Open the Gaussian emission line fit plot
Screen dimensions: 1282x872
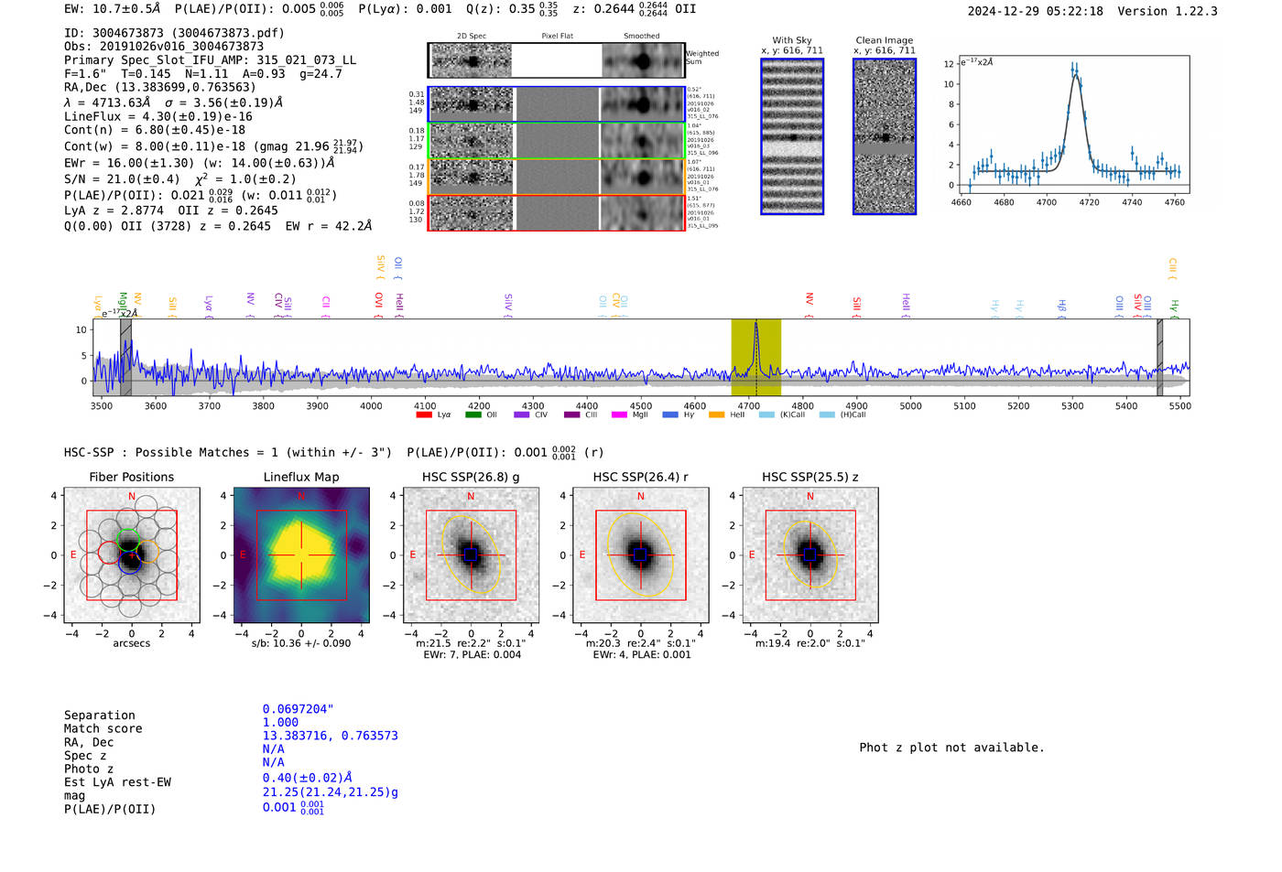click(1072, 125)
